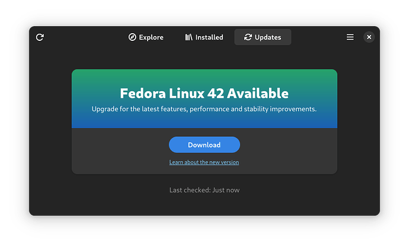Screen dimensions: 409x247
Task: Switch to the Explore tab label
Action: coord(151,37)
